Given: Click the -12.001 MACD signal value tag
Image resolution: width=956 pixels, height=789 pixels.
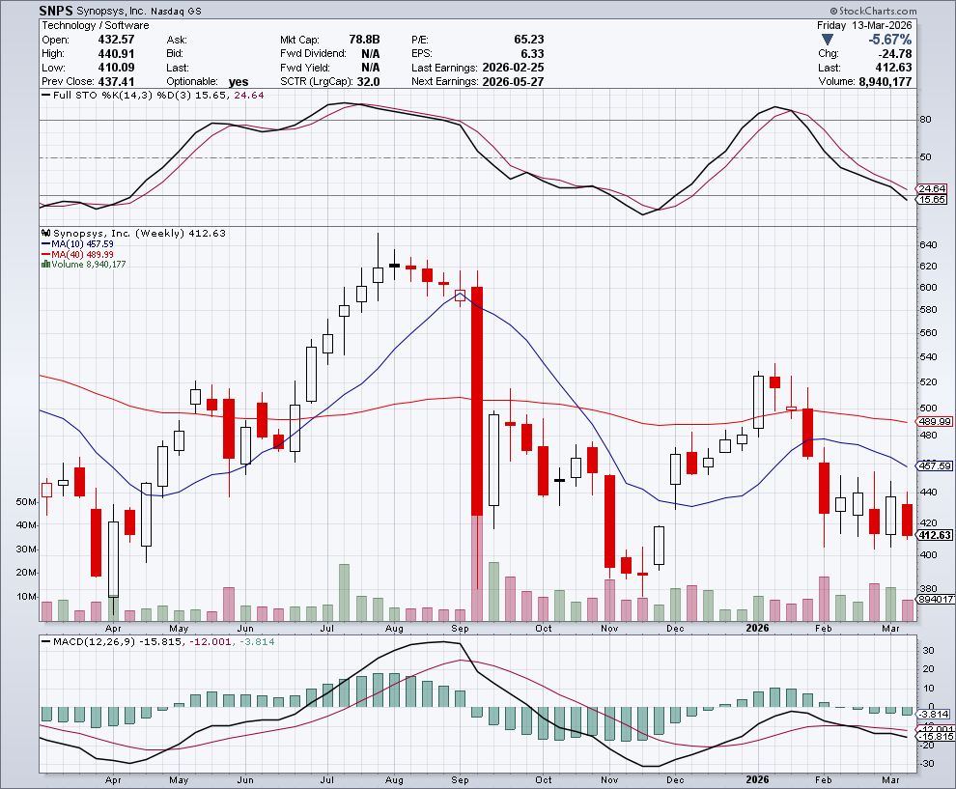Looking at the screenshot, I should 935,729.
